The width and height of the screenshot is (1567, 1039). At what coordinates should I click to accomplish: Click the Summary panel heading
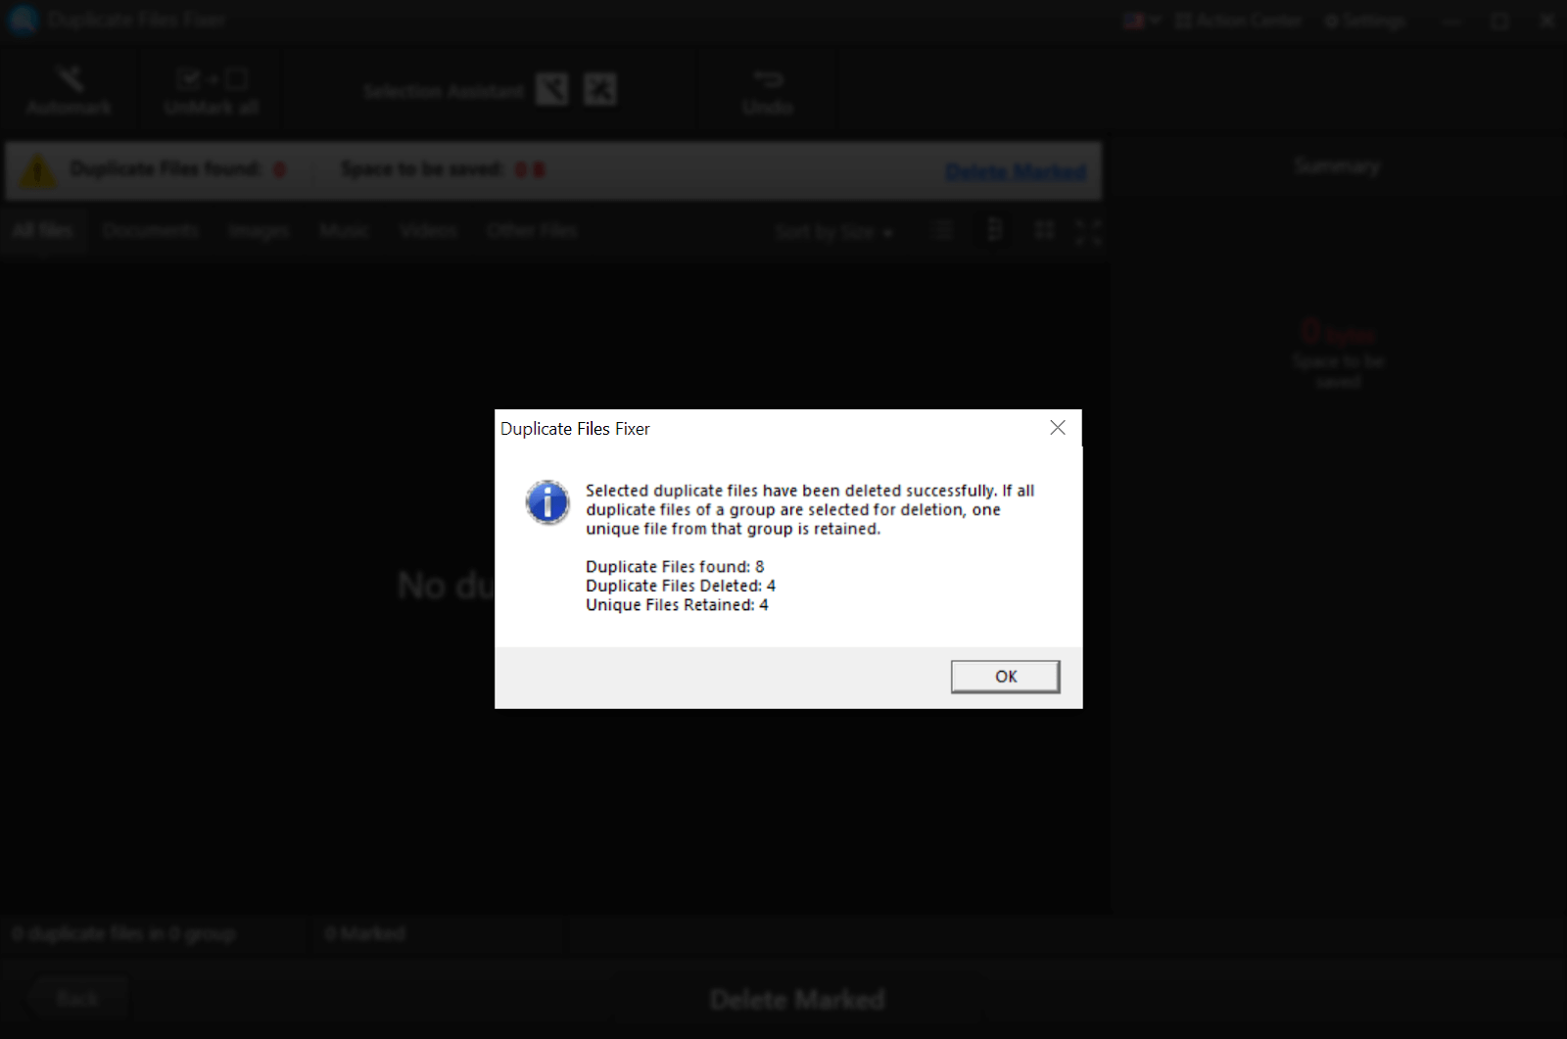(1338, 166)
